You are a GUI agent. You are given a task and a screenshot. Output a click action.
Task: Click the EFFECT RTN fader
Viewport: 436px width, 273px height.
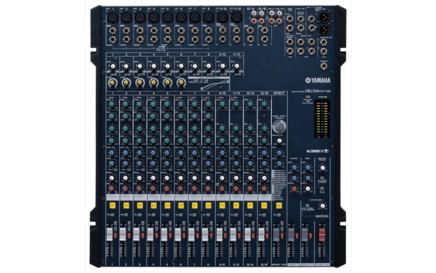tap(276, 235)
